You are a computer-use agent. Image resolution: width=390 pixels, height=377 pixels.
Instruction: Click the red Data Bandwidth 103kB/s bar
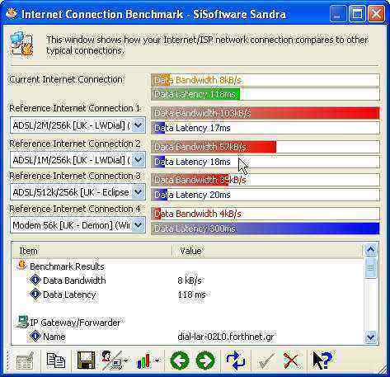(x=265, y=113)
